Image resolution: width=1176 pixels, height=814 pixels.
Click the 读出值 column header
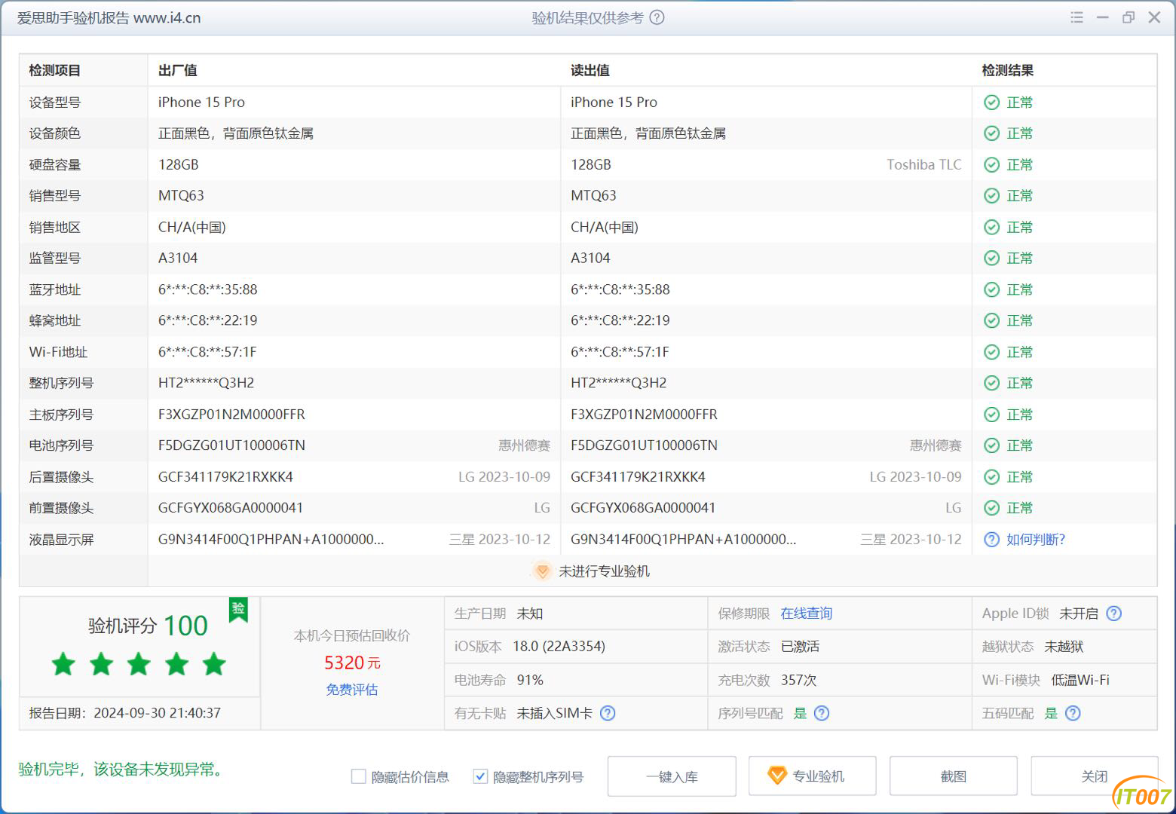point(590,71)
